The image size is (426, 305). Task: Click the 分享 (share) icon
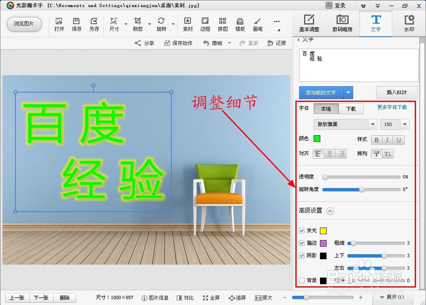(x=144, y=43)
